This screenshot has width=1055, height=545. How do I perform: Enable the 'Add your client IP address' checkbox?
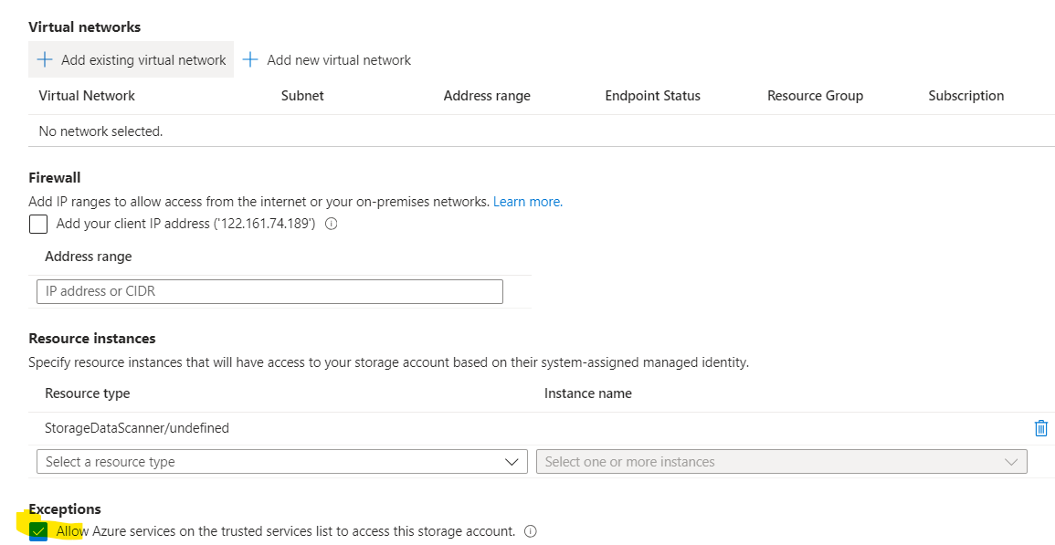37,224
